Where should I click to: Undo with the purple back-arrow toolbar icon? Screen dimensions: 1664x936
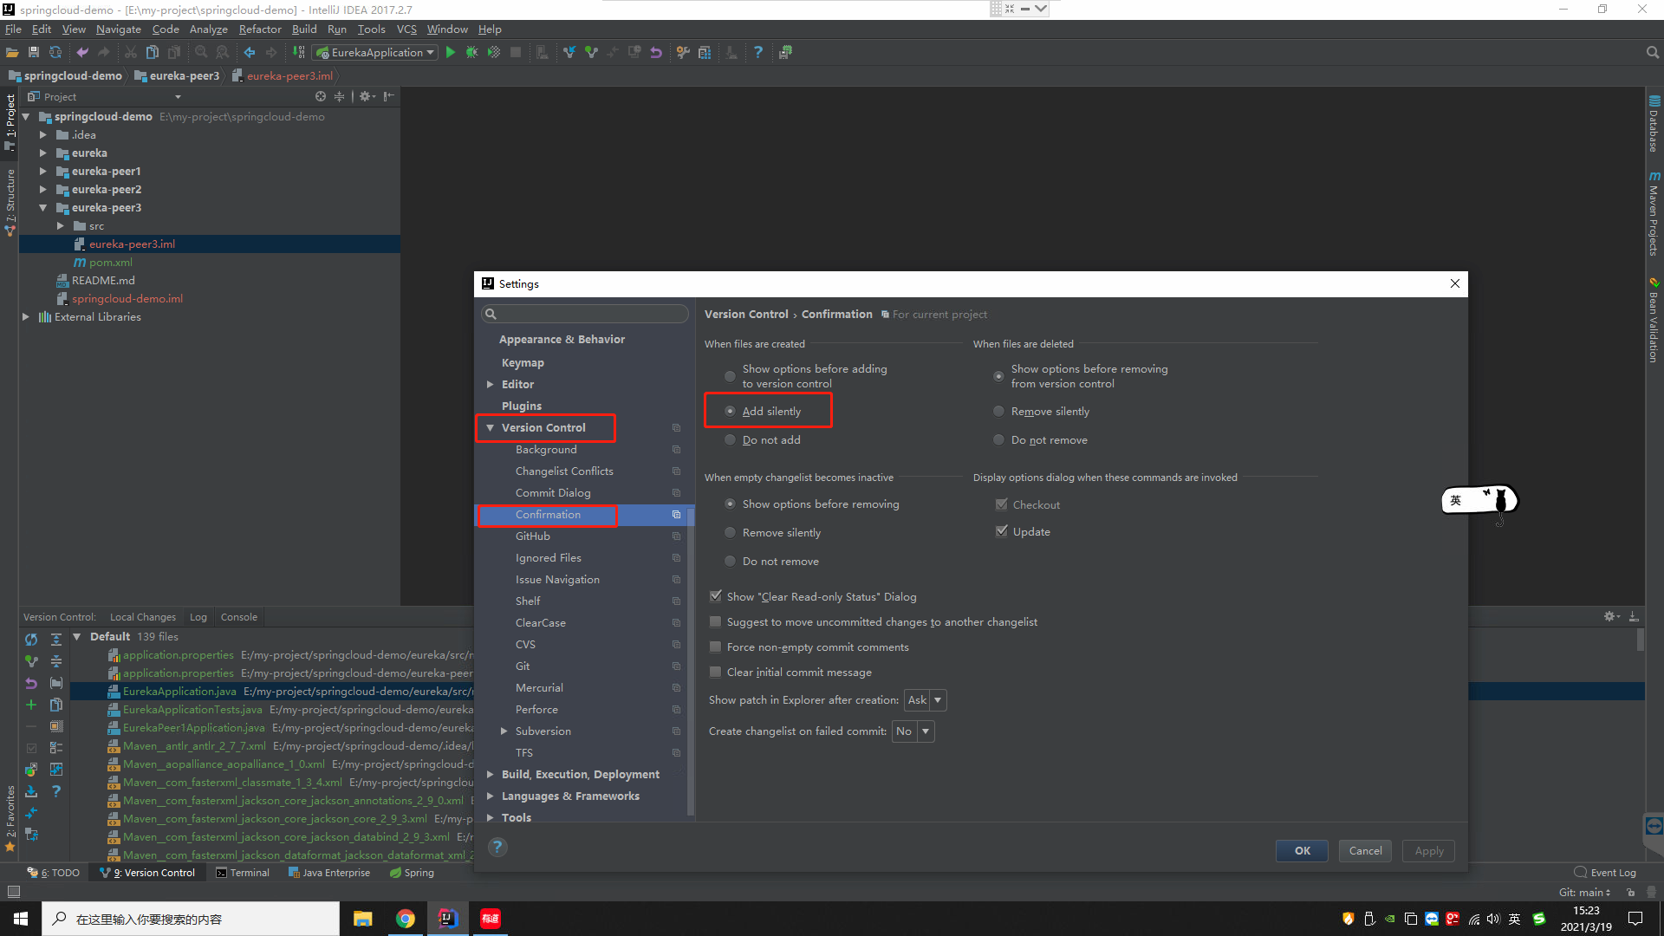tap(82, 53)
